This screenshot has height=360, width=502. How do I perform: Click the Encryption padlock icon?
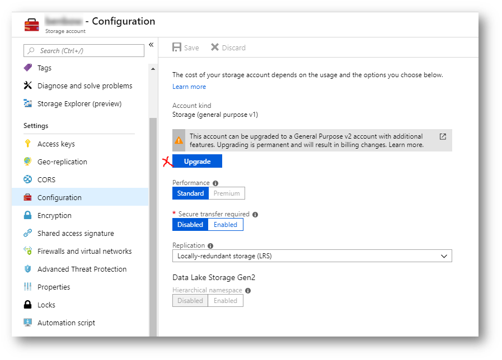tap(28, 215)
